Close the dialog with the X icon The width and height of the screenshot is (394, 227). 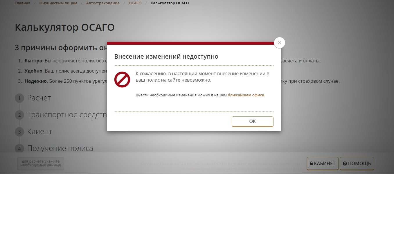point(279,43)
